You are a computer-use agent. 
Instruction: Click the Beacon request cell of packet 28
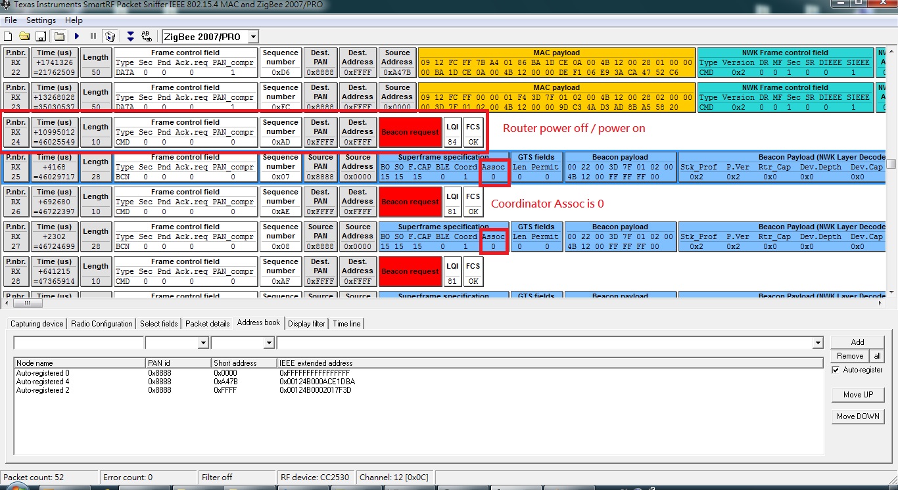click(x=410, y=272)
